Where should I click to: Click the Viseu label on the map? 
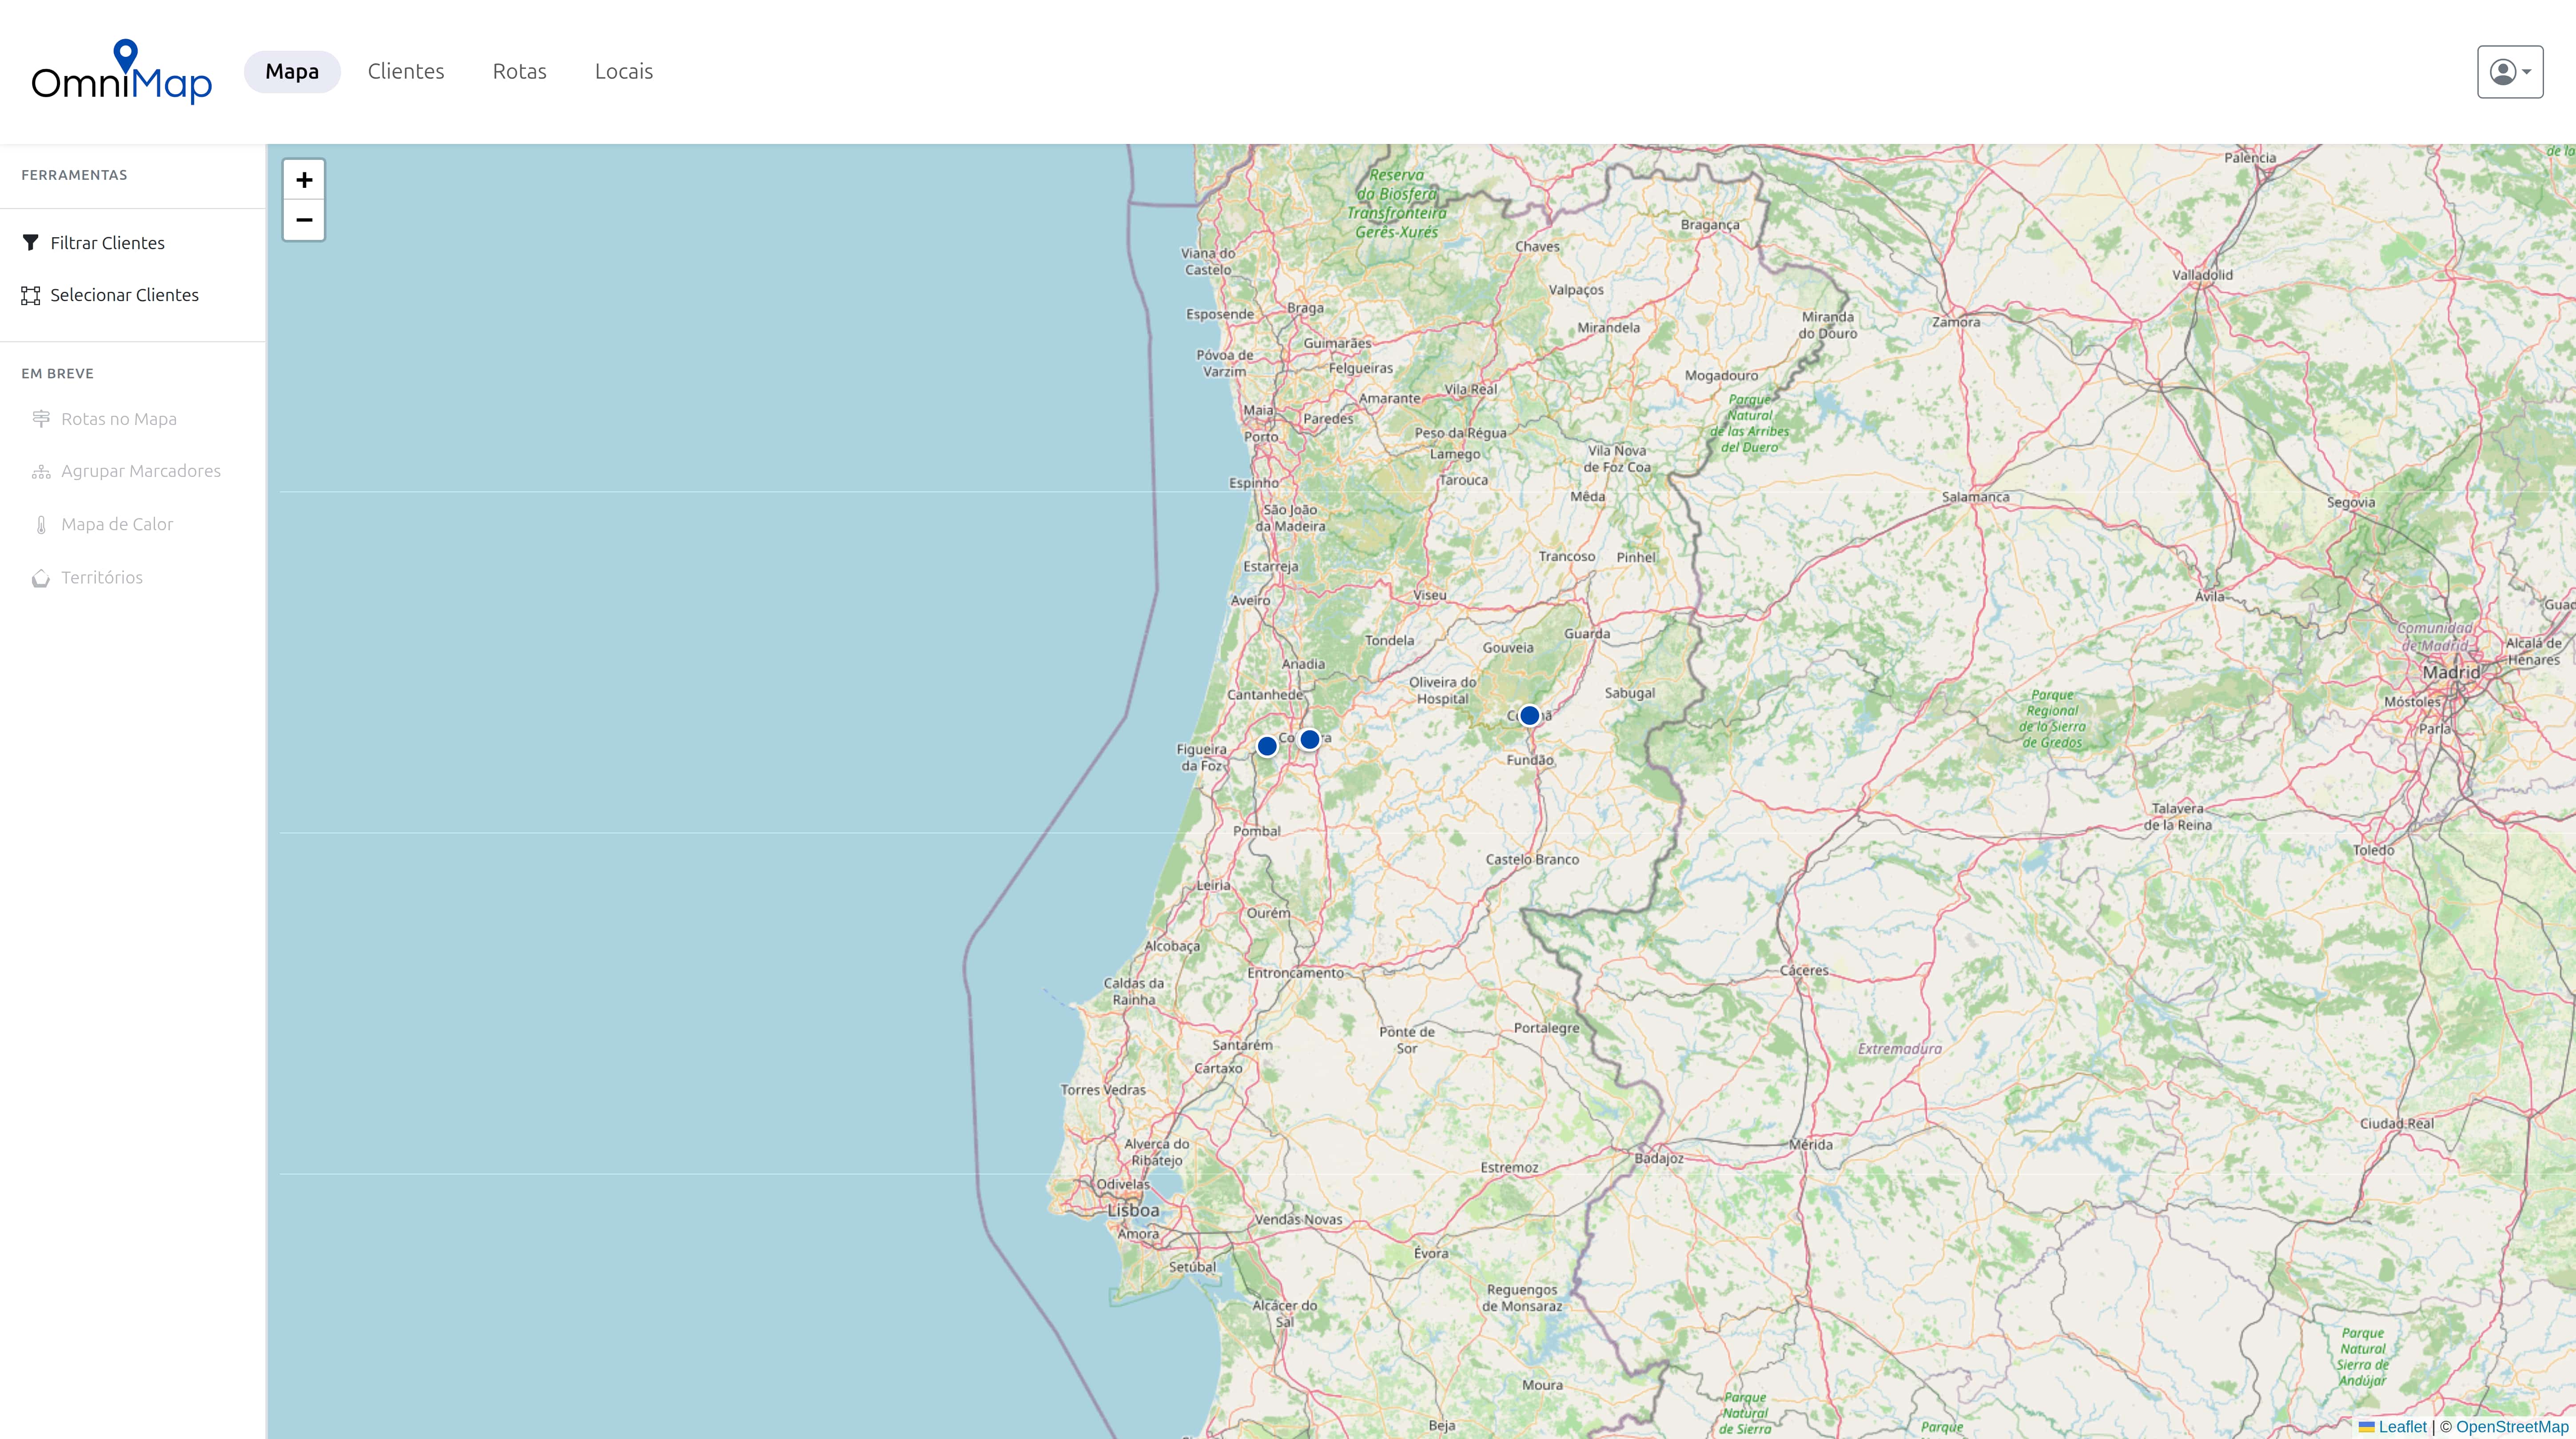pyautogui.click(x=1430, y=595)
